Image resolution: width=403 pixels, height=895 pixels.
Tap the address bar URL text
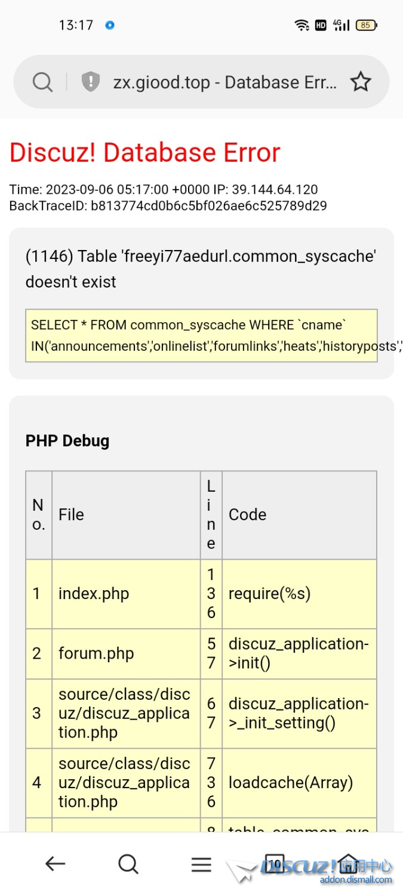[224, 82]
